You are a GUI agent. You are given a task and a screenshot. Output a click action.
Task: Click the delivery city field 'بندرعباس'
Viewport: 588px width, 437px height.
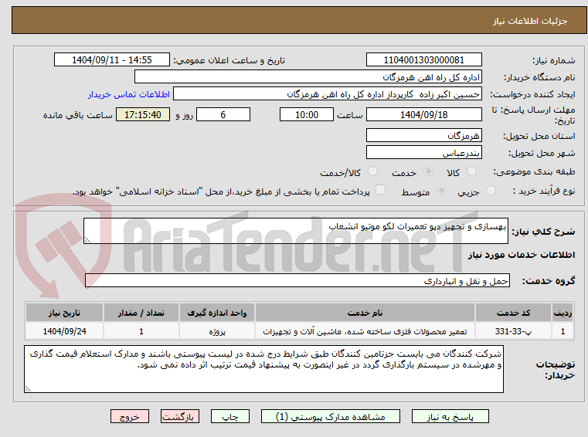[x=423, y=153]
